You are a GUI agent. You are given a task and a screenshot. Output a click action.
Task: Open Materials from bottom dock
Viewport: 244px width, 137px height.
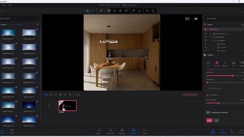(x=110, y=131)
